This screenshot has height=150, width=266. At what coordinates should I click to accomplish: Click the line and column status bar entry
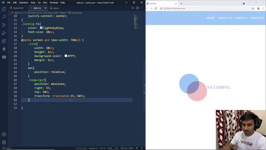pyautogui.click(x=81, y=148)
